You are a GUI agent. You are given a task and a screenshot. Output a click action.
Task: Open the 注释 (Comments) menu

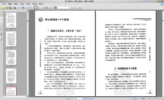click(x=28, y=4)
